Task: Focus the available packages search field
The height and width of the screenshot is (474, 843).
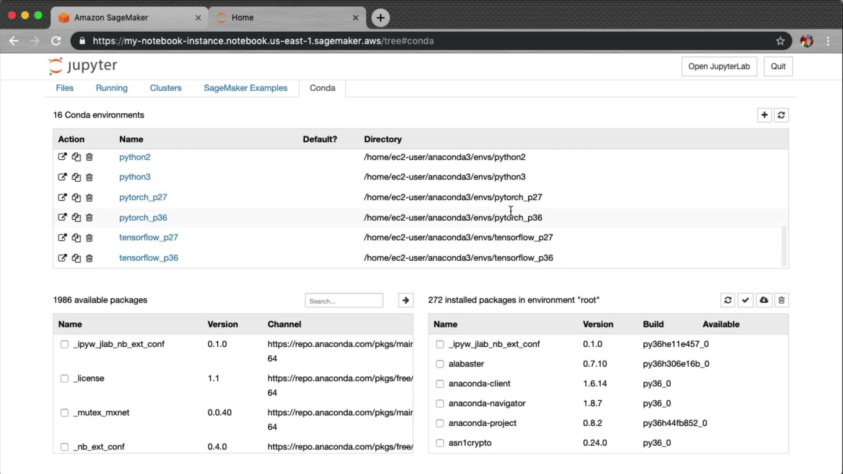Action: tap(344, 301)
